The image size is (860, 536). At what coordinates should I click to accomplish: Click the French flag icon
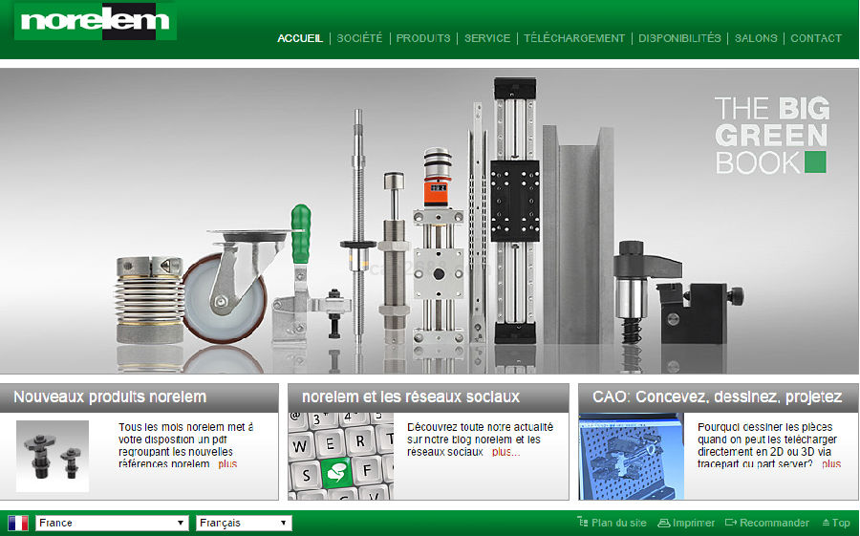pyautogui.click(x=18, y=523)
